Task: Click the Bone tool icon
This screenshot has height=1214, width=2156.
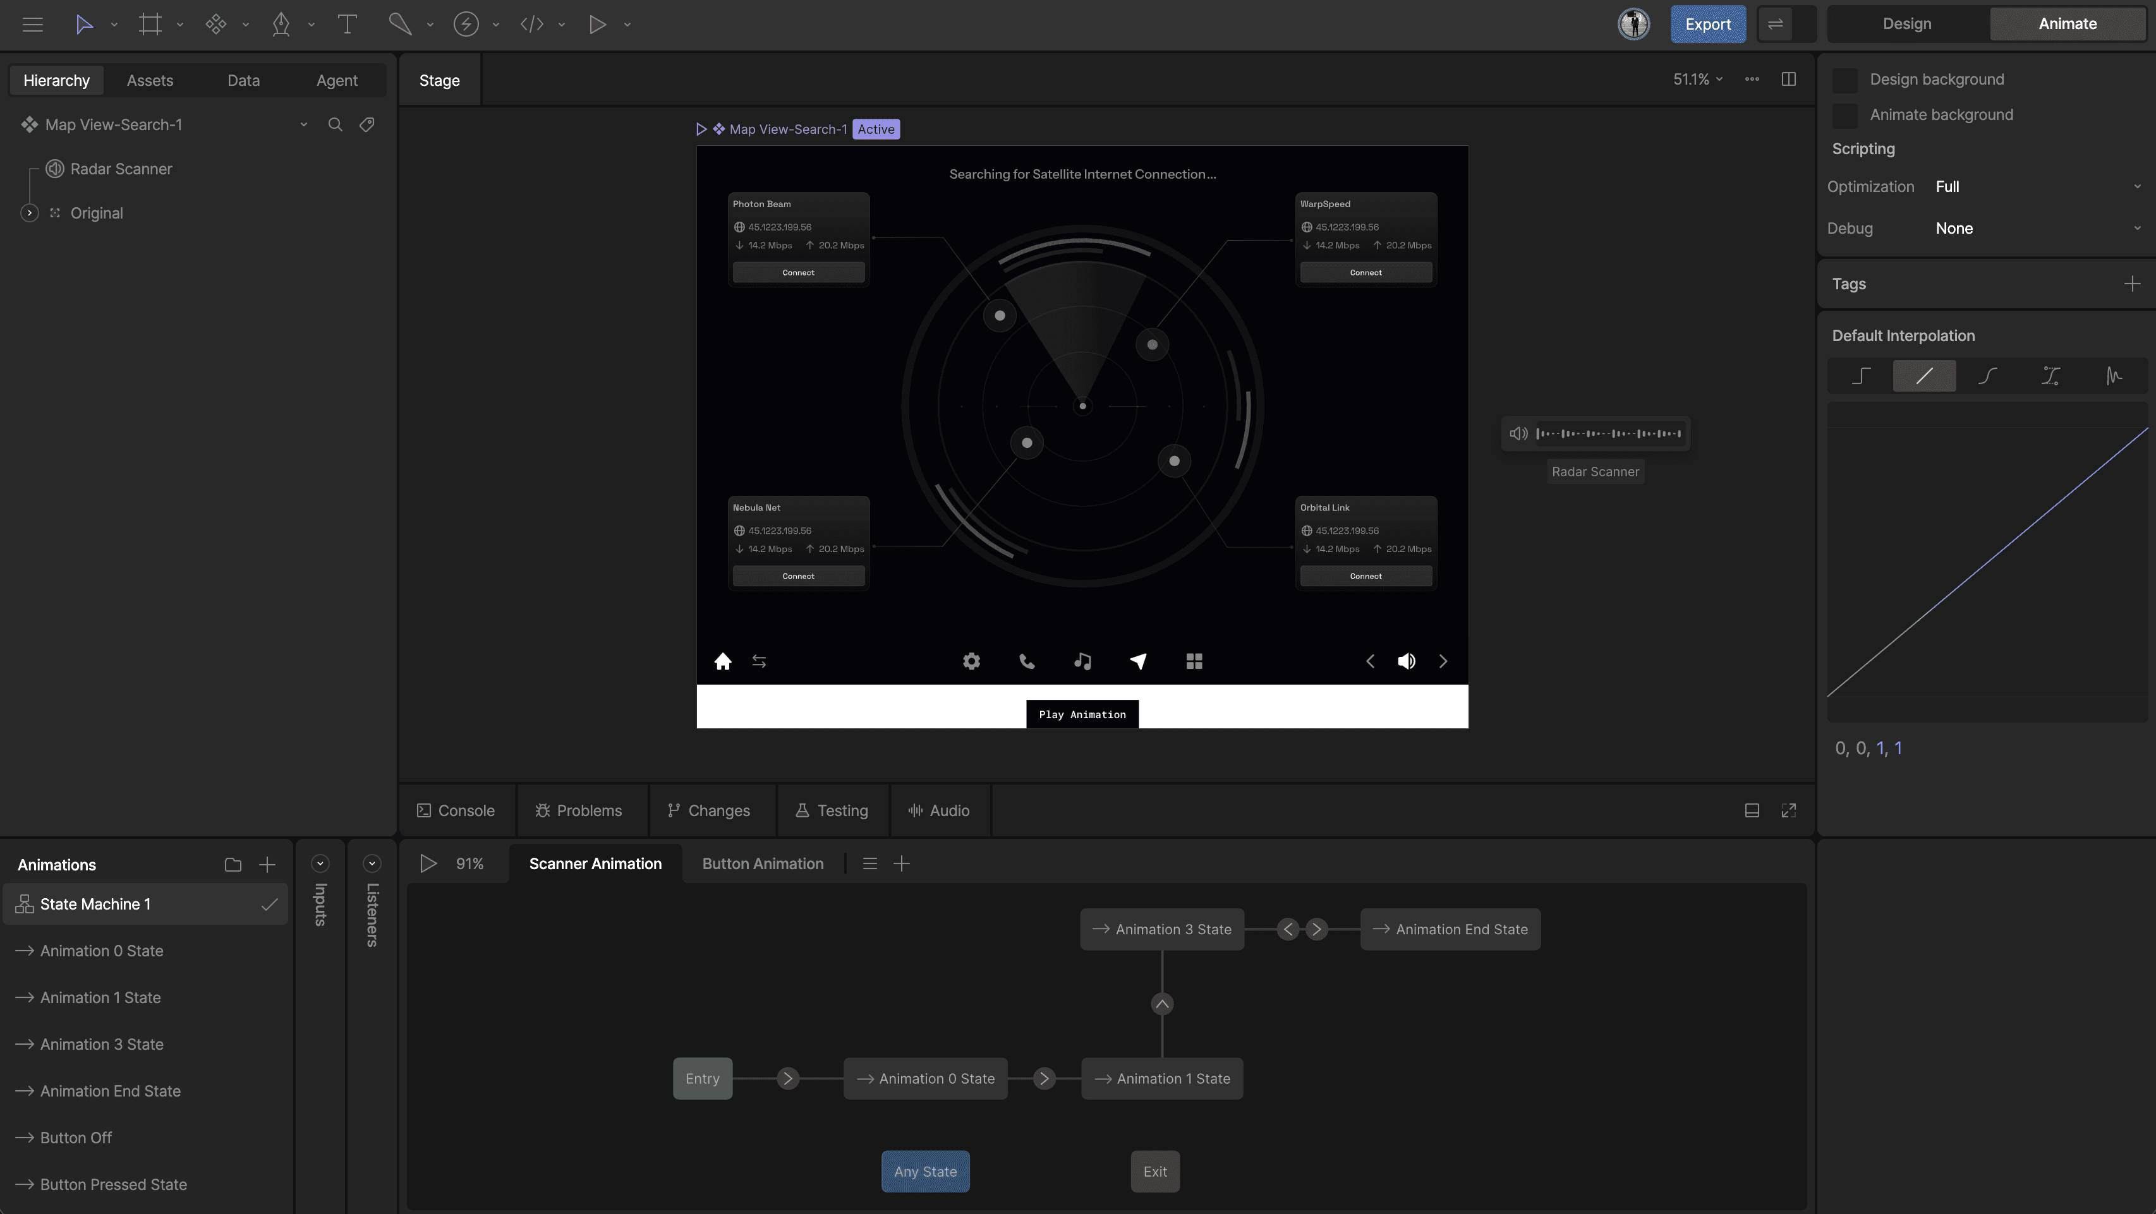Action: (400, 24)
